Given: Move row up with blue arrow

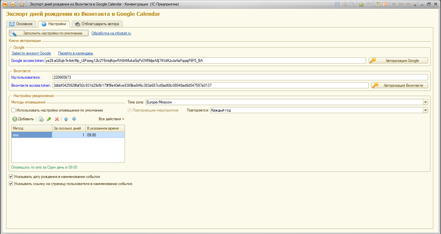Looking at the screenshot, I should [66, 119].
